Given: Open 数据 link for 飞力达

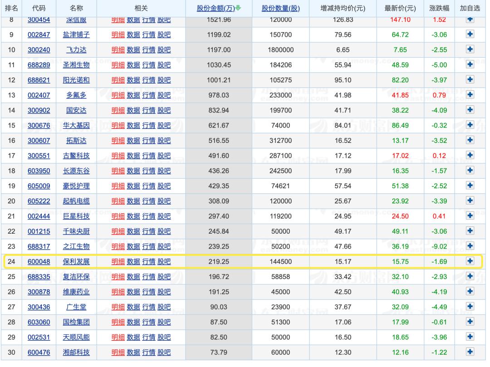Looking at the screenshot, I should coord(133,50).
